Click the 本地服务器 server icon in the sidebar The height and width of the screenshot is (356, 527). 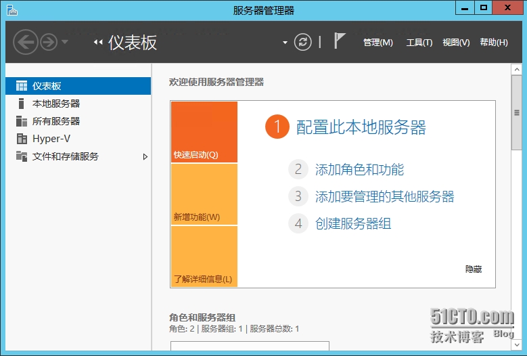[21, 104]
